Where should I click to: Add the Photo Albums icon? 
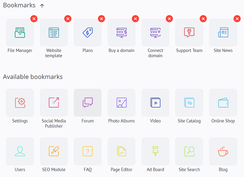coord(122,103)
